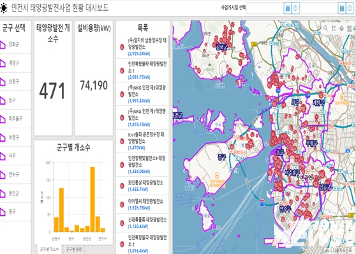The image size is (356, 254).
Task: Select 옹진군 in the district list
Action: 15,193
